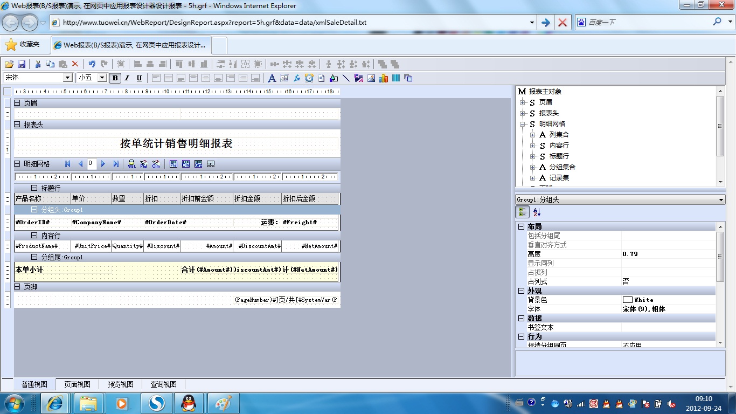Image resolution: width=736 pixels, height=414 pixels.
Task: Sort properties alphabetically with A-Z icon
Action: click(537, 212)
